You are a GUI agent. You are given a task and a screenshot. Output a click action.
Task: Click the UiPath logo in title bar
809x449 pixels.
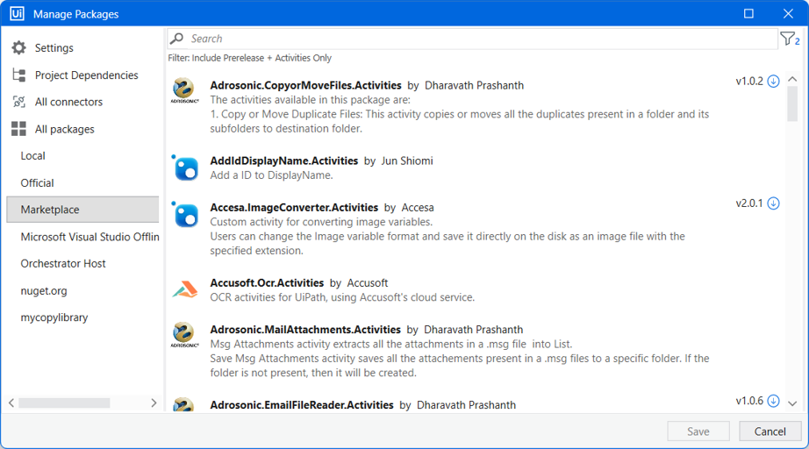click(x=17, y=13)
